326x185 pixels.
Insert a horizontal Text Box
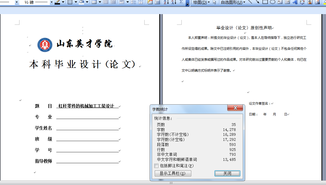(x=280, y=2)
